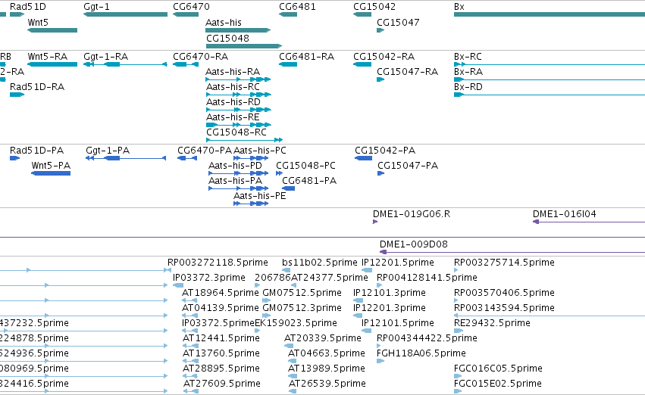This screenshot has height=395, width=645.
Task: Select the bs11b02.5prime EST label
Action: coord(320,263)
